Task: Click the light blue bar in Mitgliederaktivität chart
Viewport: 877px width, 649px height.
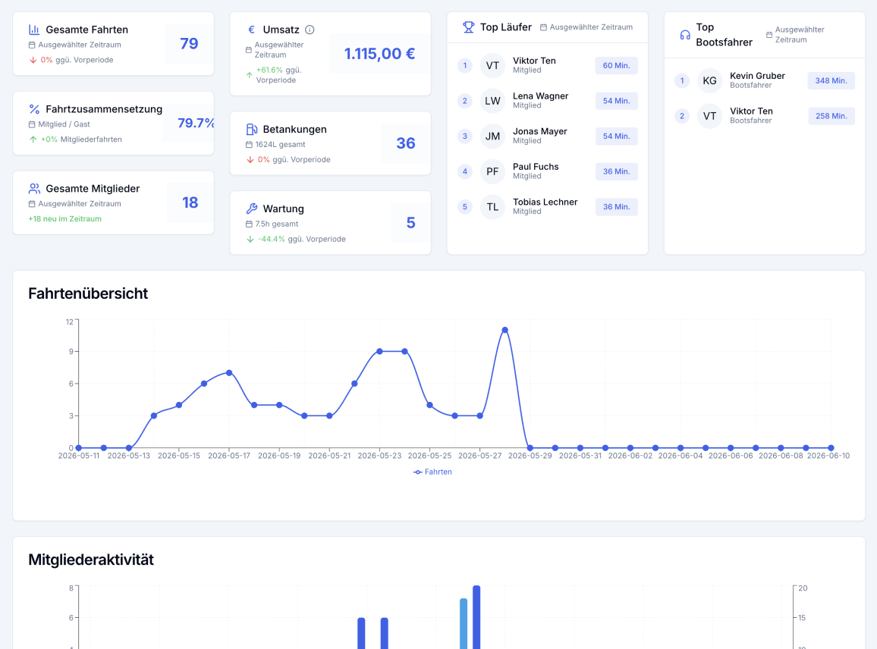Action: coord(464,623)
